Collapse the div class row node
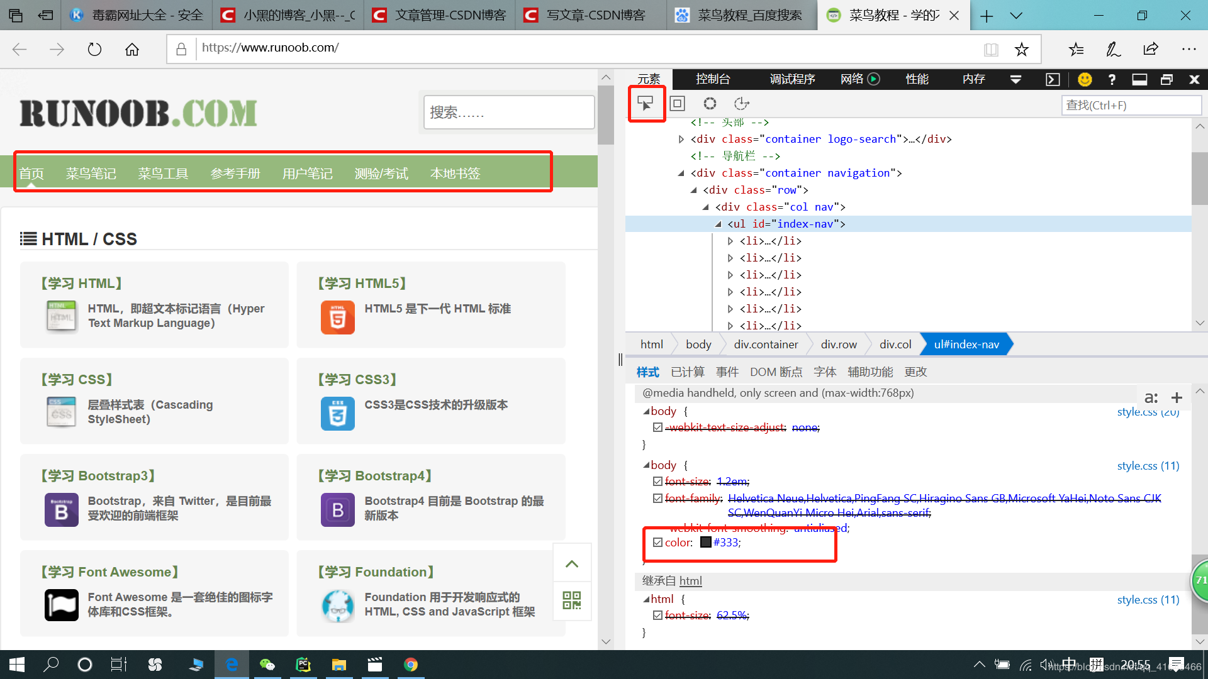 pyautogui.click(x=693, y=190)
